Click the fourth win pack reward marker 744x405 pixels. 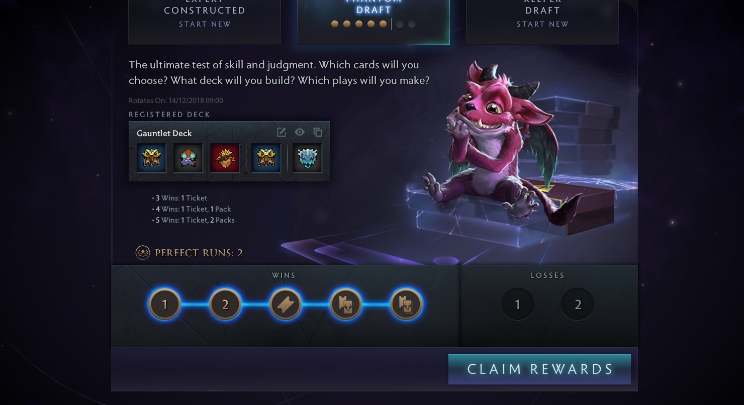click(x=346, y=305)
